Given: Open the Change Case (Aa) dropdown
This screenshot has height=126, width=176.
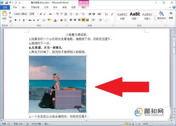Looking at the screenshot, I should point(51,14).
